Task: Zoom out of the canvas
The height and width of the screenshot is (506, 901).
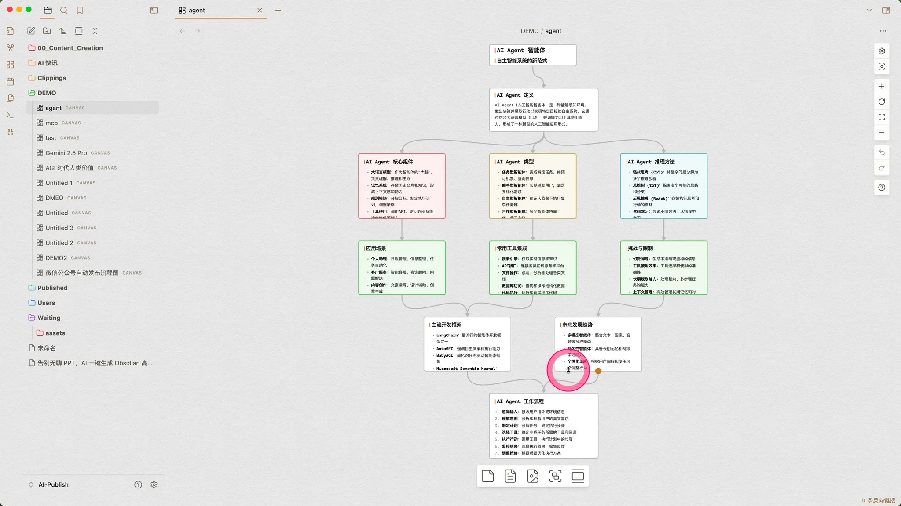Action: coord(882,133)
